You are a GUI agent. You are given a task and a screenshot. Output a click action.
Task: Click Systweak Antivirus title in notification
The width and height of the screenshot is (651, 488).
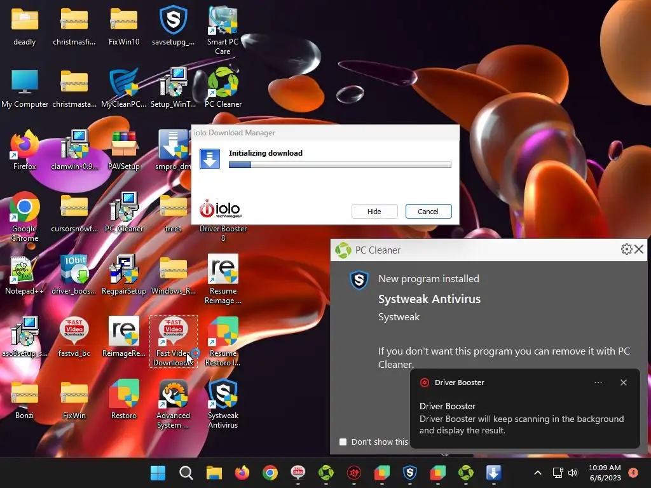pos(429,299)
